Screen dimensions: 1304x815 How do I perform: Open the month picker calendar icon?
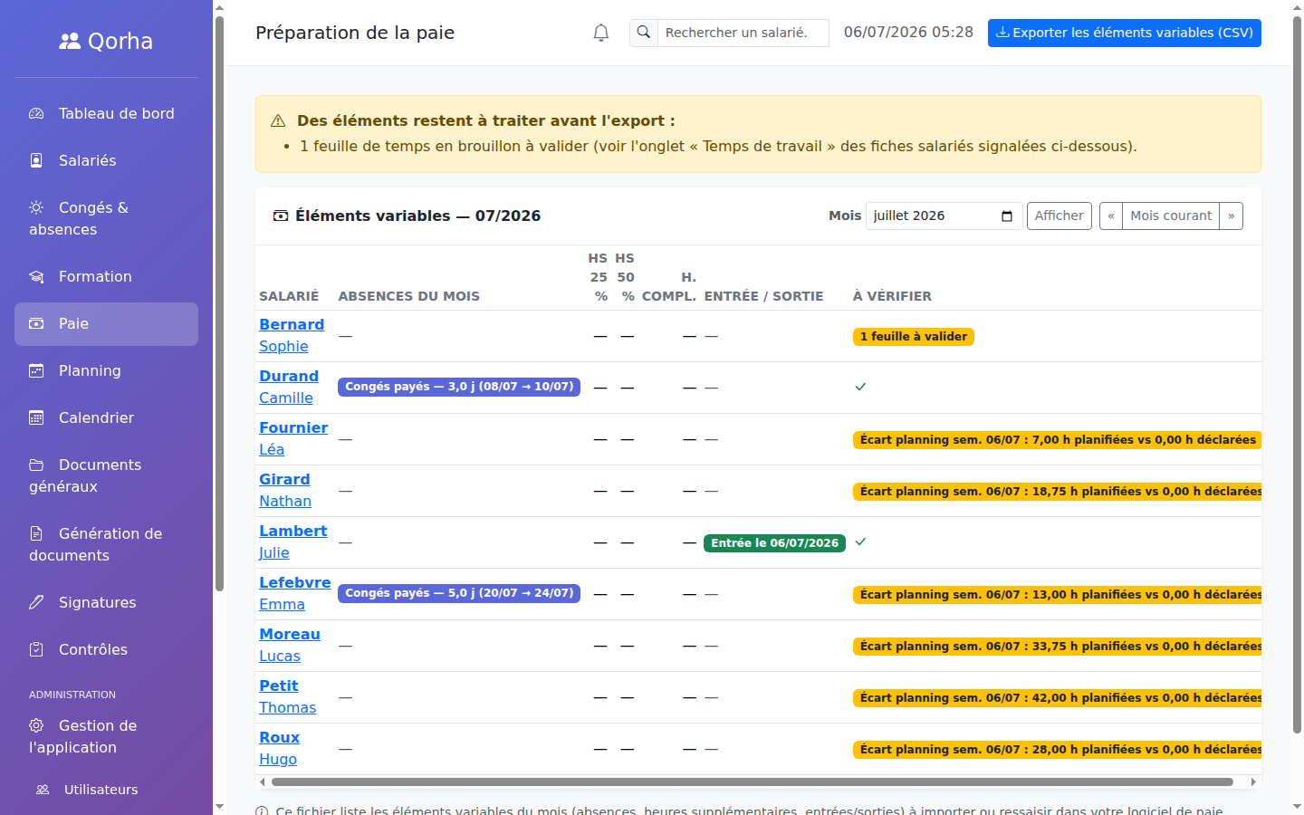point(1007,216)
